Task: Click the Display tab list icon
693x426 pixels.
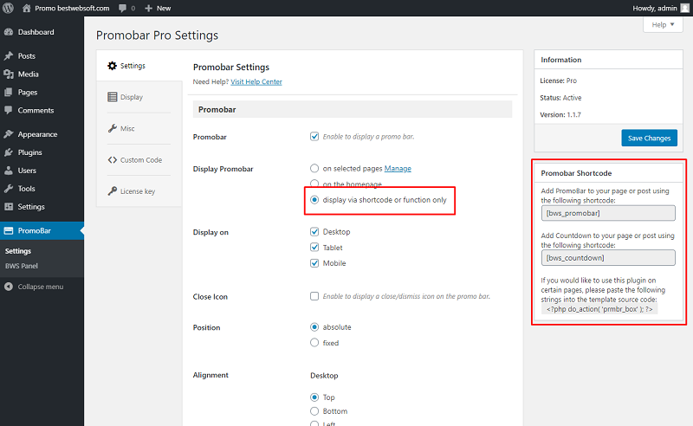Action: click(x=113, y=97)
